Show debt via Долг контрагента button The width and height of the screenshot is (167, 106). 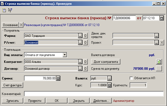point(106,62)
